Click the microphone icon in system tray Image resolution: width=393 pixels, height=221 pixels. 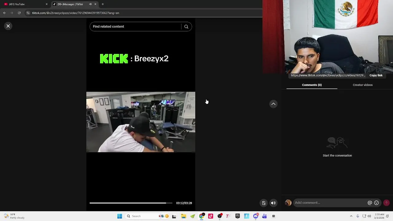(x=358, y=216)
